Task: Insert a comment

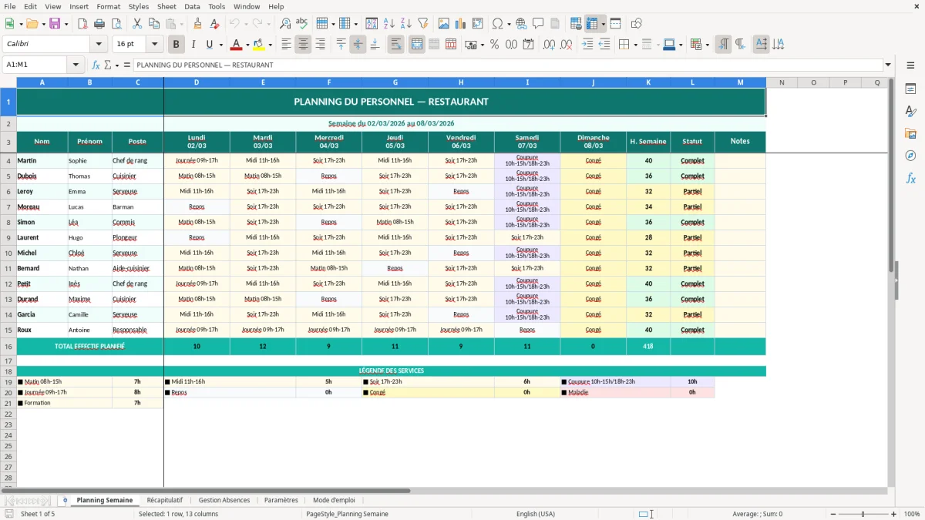Action: pos(538,24)
